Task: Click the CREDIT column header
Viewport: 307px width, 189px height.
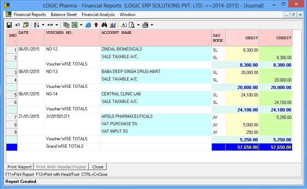Action: tap(276, 38)
